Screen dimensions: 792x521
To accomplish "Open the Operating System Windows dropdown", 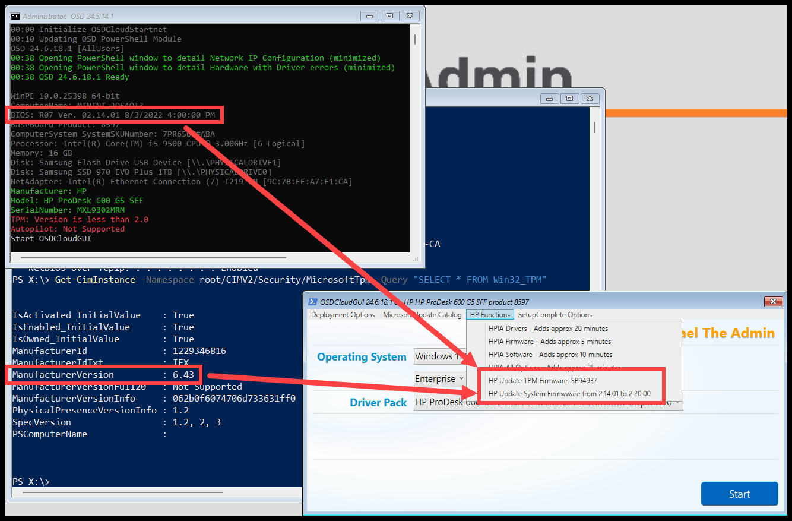I will [441, 356].
